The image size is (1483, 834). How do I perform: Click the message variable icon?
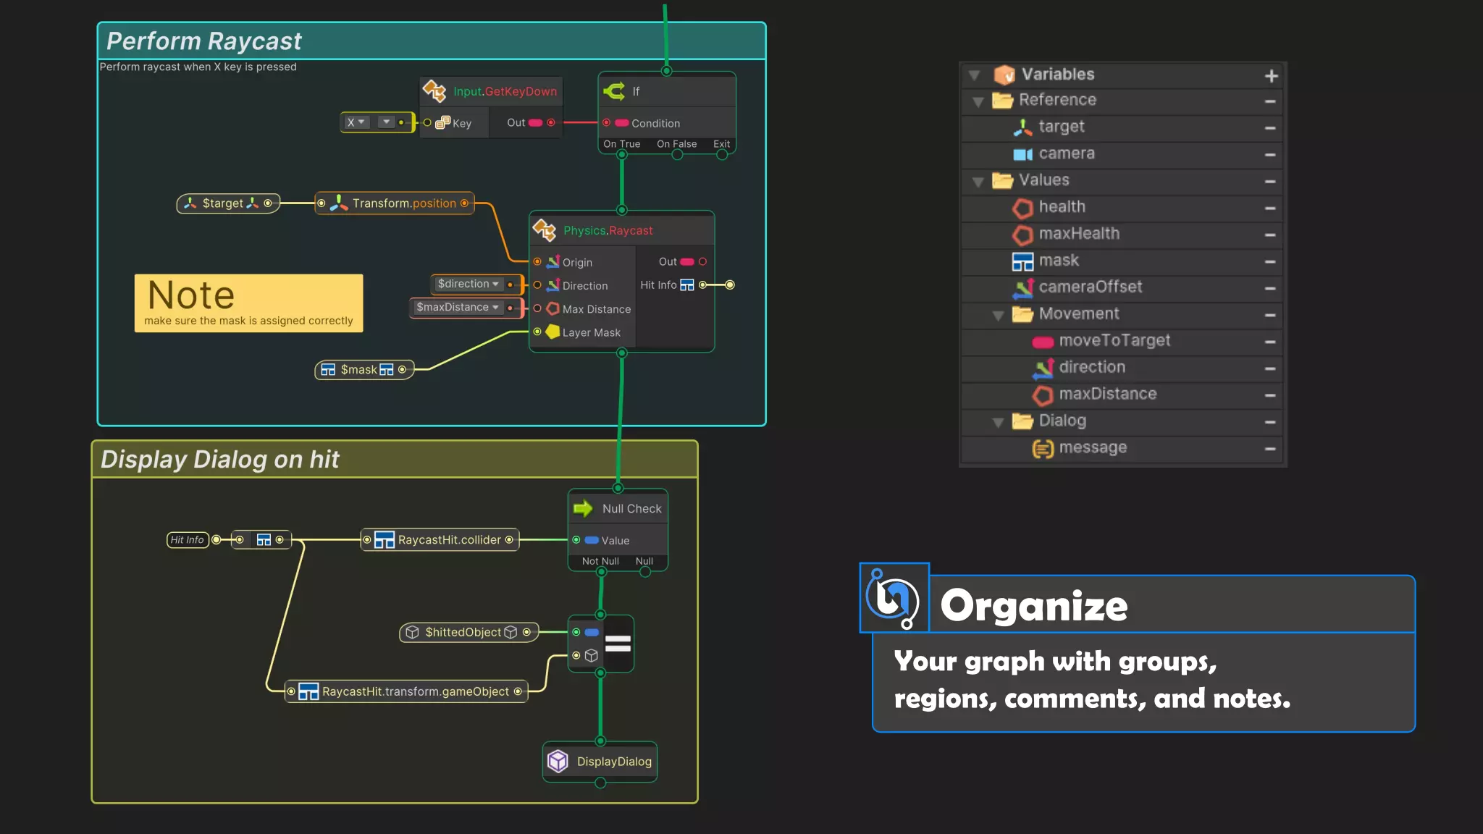pos(1043,448)
